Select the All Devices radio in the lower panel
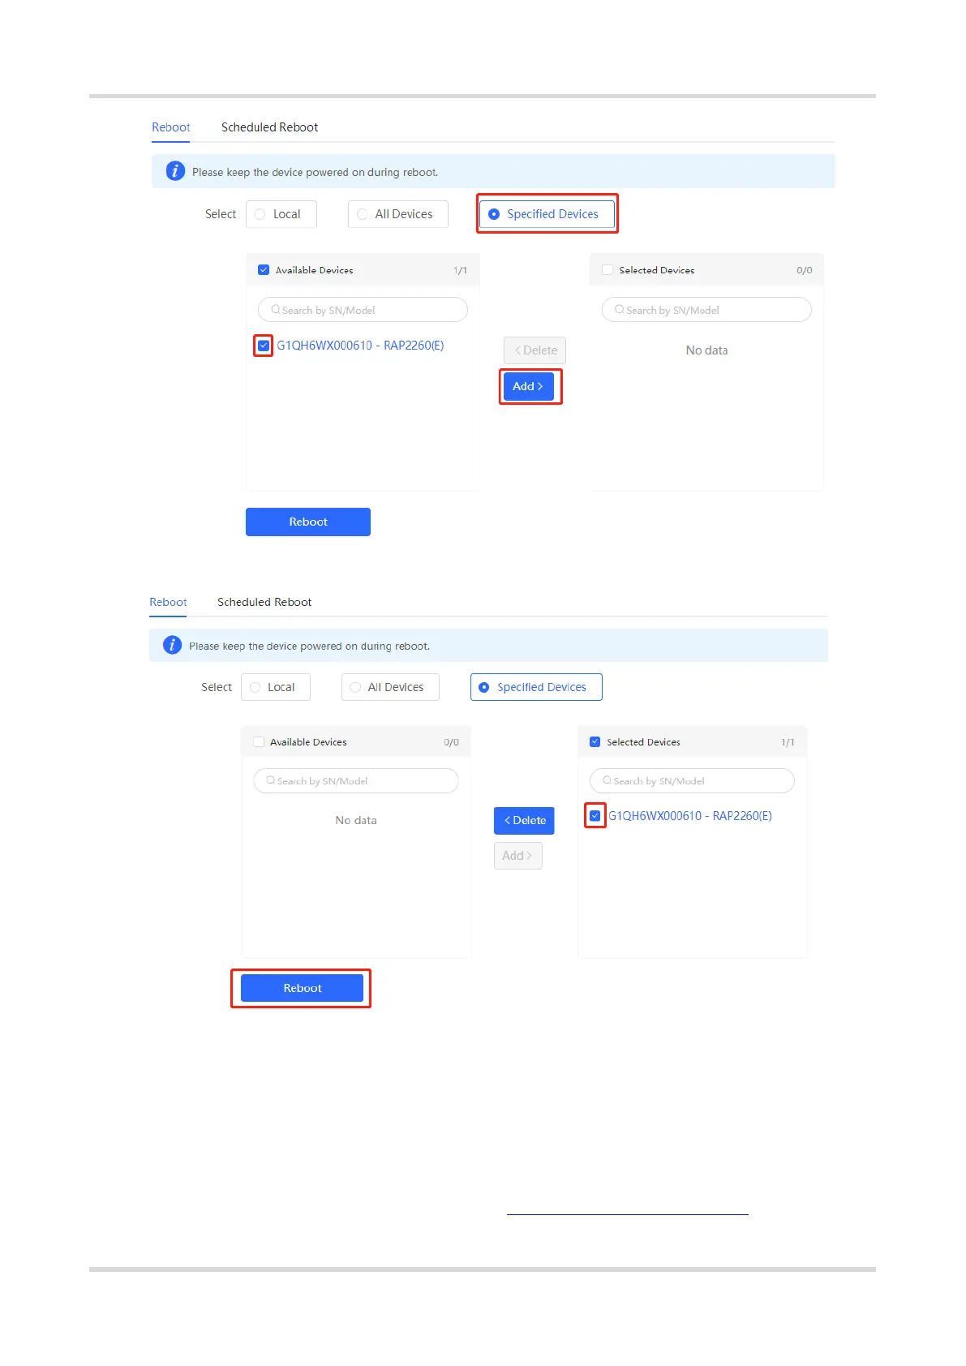966x1366 pixels. click(355, 687)
